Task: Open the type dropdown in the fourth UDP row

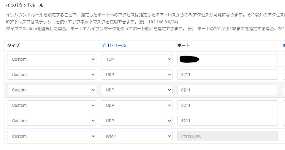Action: click(52, 121)
